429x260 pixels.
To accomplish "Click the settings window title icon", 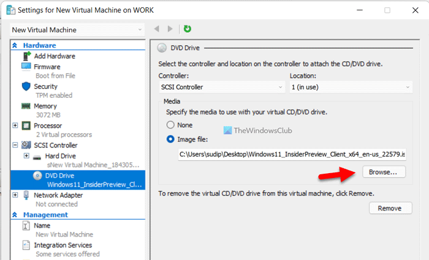I will pyautogui.click(x=10, y=10).
